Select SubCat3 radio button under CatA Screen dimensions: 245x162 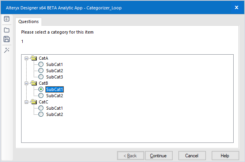pos(41,77)
